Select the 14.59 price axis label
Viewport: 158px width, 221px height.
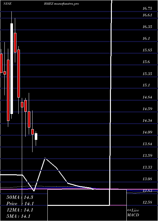147,109
